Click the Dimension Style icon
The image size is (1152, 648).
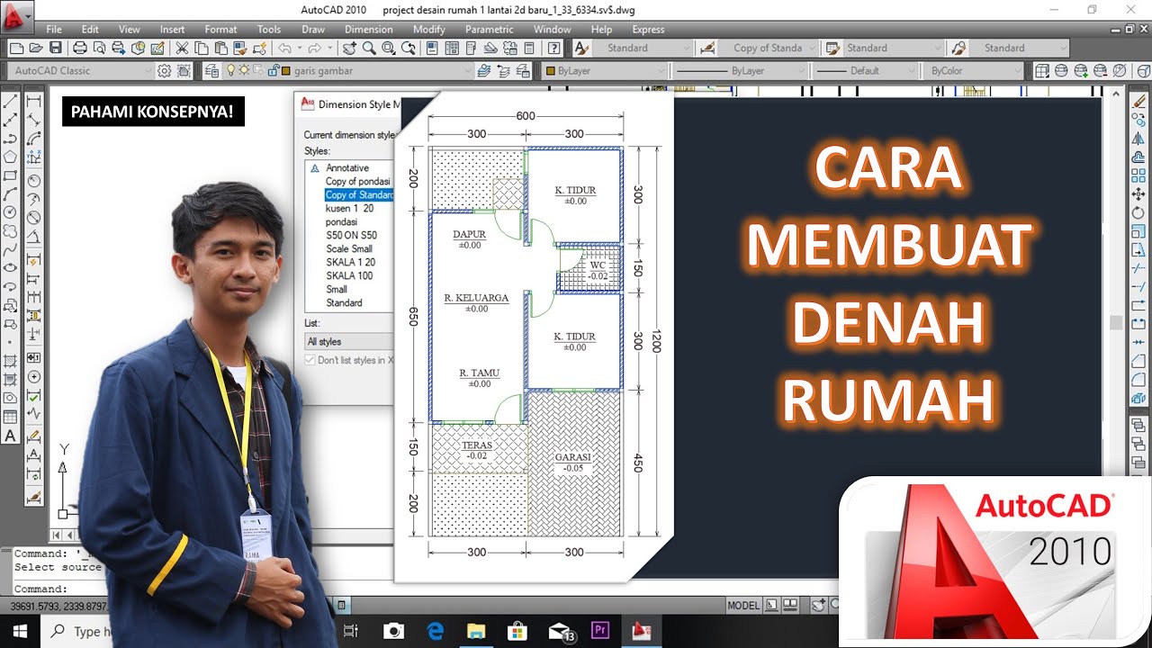[707, 48]
